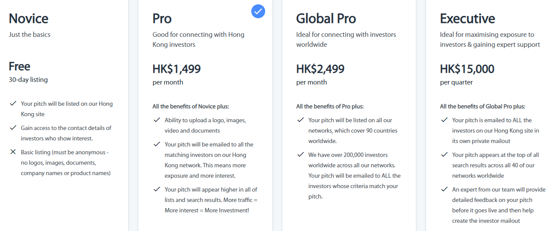The height and width of the screenshot is (231, 549).
Task: Select the Pro plan title
Action: (x=162, y=19)
